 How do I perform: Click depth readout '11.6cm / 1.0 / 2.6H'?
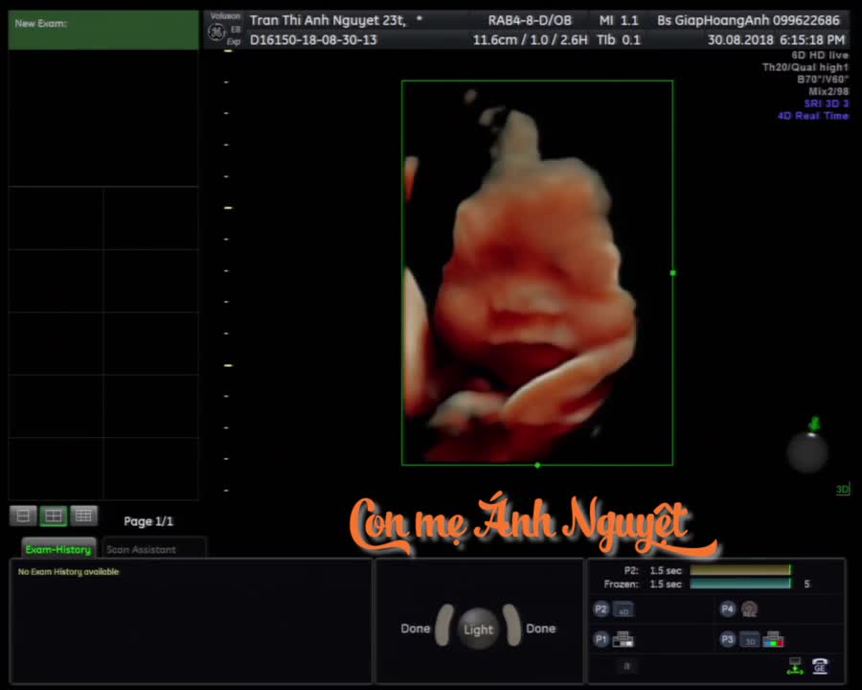530,39
